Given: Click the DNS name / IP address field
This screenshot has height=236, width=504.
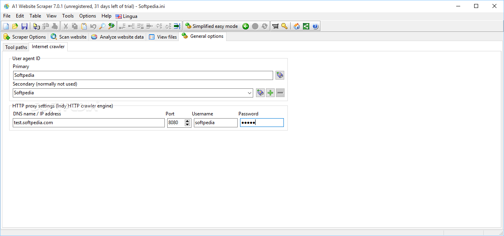Looking at the screenshot, I should (x=89, y=123).
